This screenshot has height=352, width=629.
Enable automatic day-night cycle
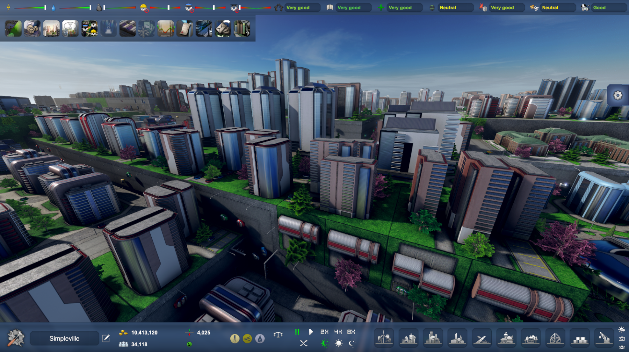(x=325, y=343)
